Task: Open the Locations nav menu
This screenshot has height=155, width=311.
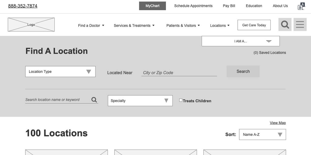Action: point(220,25)
